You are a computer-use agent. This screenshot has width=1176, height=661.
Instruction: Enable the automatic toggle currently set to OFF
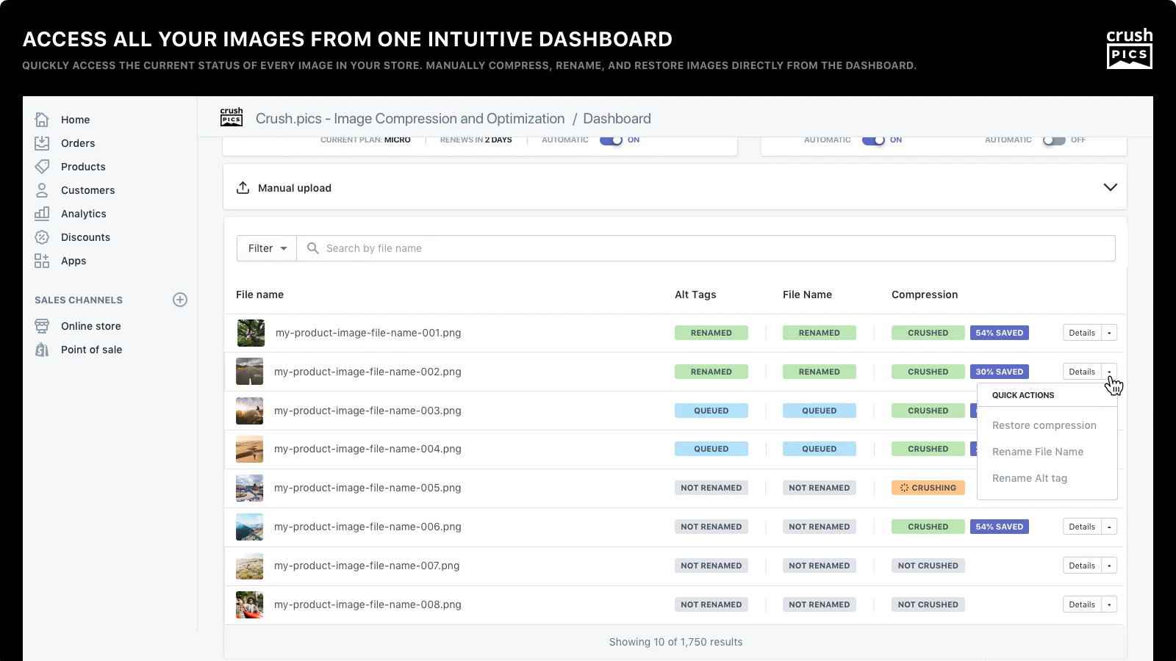[x=1053, y=140]
